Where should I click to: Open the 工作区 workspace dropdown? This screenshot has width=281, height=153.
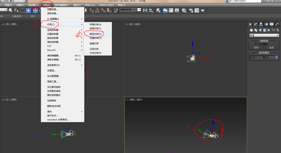[x=14, y=1]
